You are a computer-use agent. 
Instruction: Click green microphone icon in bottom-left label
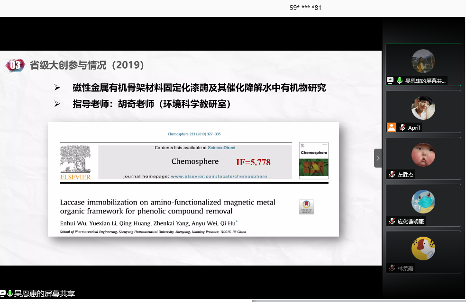click(x=10, y=293)
